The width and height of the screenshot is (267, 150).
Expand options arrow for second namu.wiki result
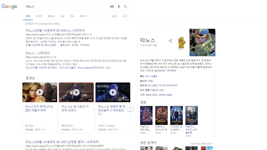[55, 57]
